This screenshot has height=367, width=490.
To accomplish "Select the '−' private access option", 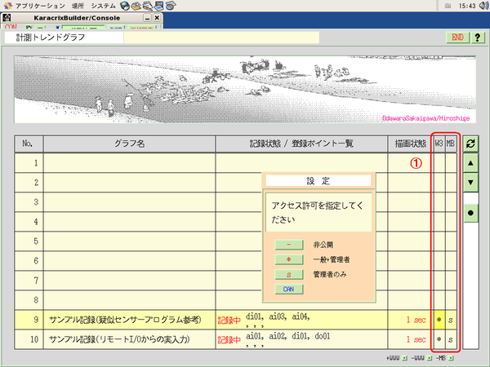I will click(x=289, y=245).
